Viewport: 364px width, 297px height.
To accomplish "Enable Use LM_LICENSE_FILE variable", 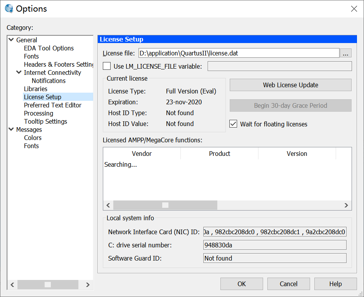I will click(106, 66).
